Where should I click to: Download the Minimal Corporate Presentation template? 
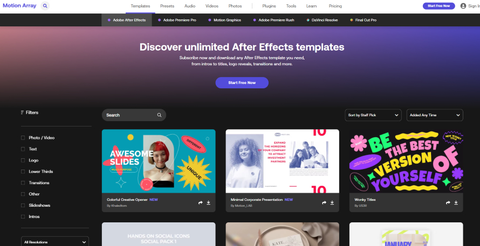[x=332, y=202]
